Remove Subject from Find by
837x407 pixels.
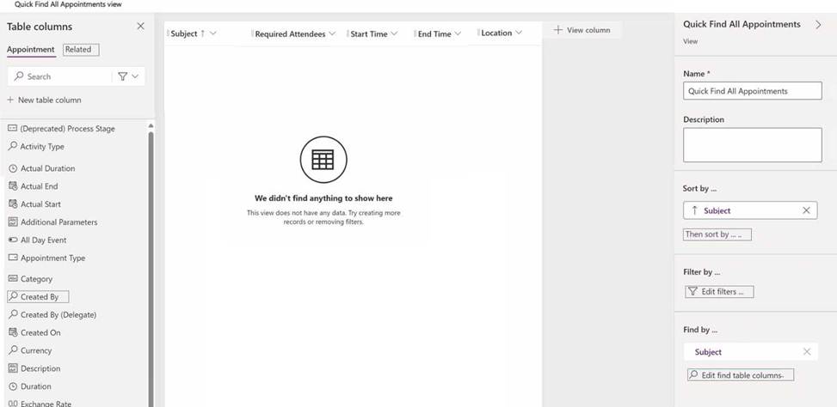click(x=806, y=352)
